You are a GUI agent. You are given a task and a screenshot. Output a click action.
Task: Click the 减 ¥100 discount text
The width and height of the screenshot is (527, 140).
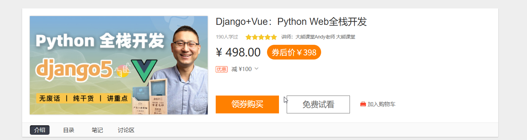tap(241, 69)
